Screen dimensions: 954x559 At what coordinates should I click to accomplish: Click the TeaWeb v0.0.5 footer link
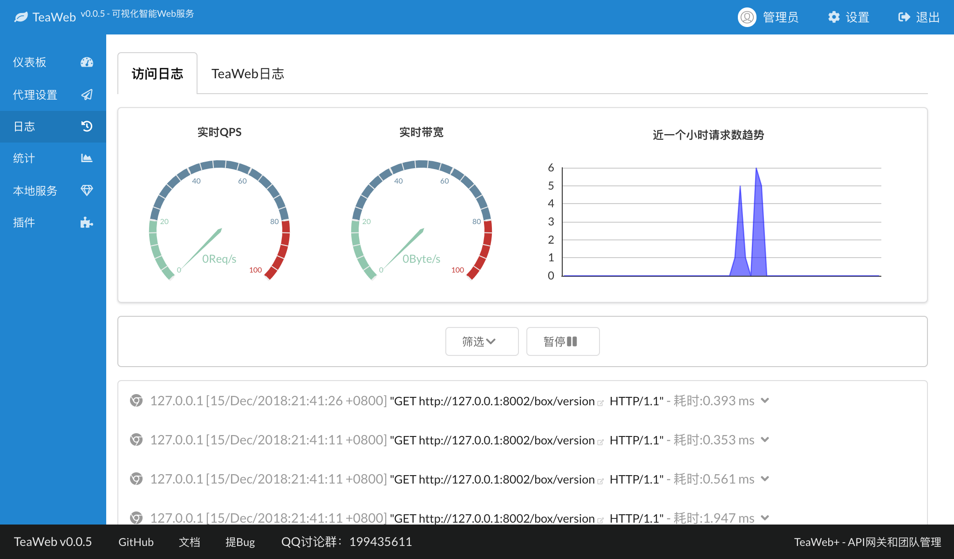53,542
